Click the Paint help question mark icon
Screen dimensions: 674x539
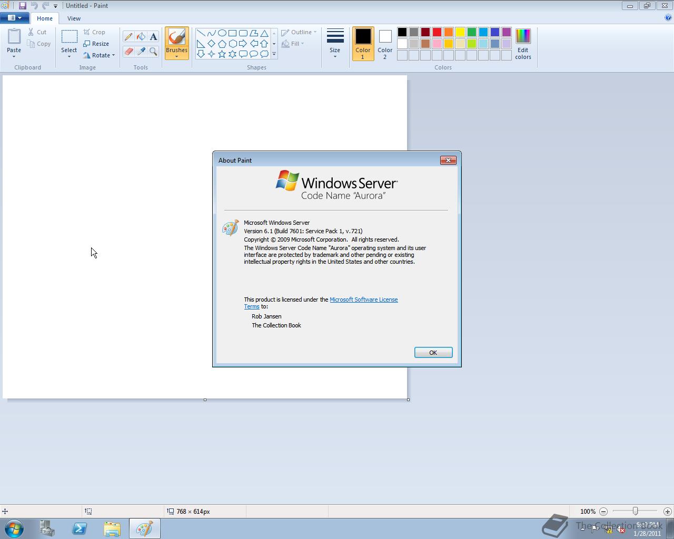pyautogui.click(x=668, y=17)
